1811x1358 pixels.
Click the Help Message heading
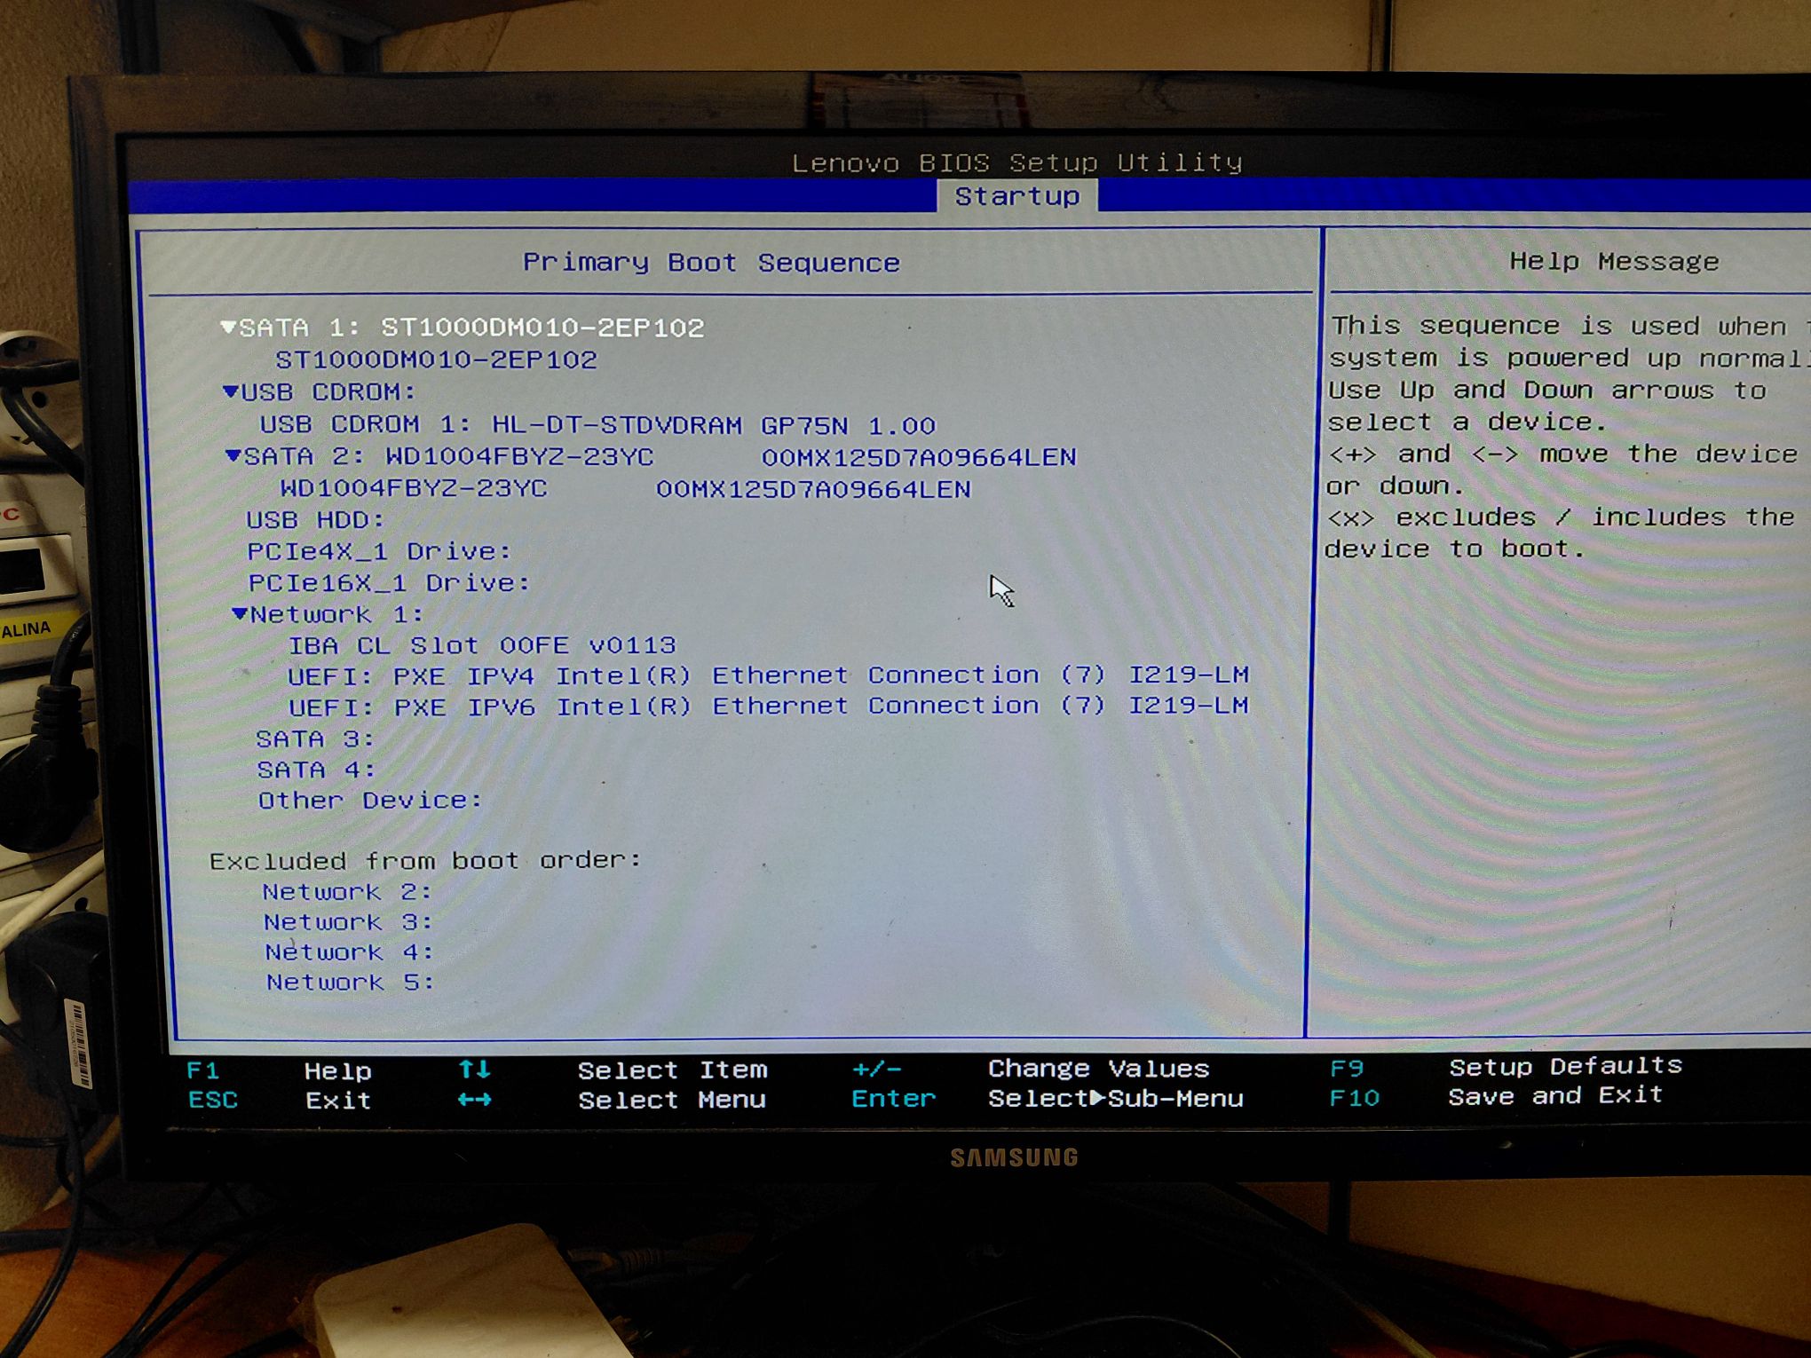(1614, 262)
